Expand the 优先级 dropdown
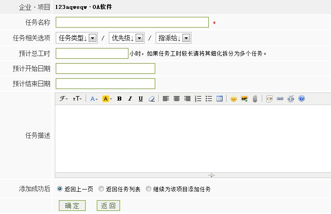 (127, 38)
